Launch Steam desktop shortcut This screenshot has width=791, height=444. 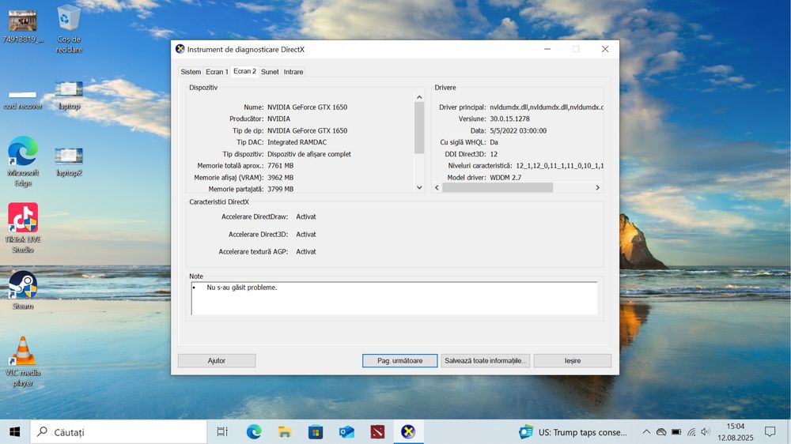pyautogui.click(x=23, y=290)
